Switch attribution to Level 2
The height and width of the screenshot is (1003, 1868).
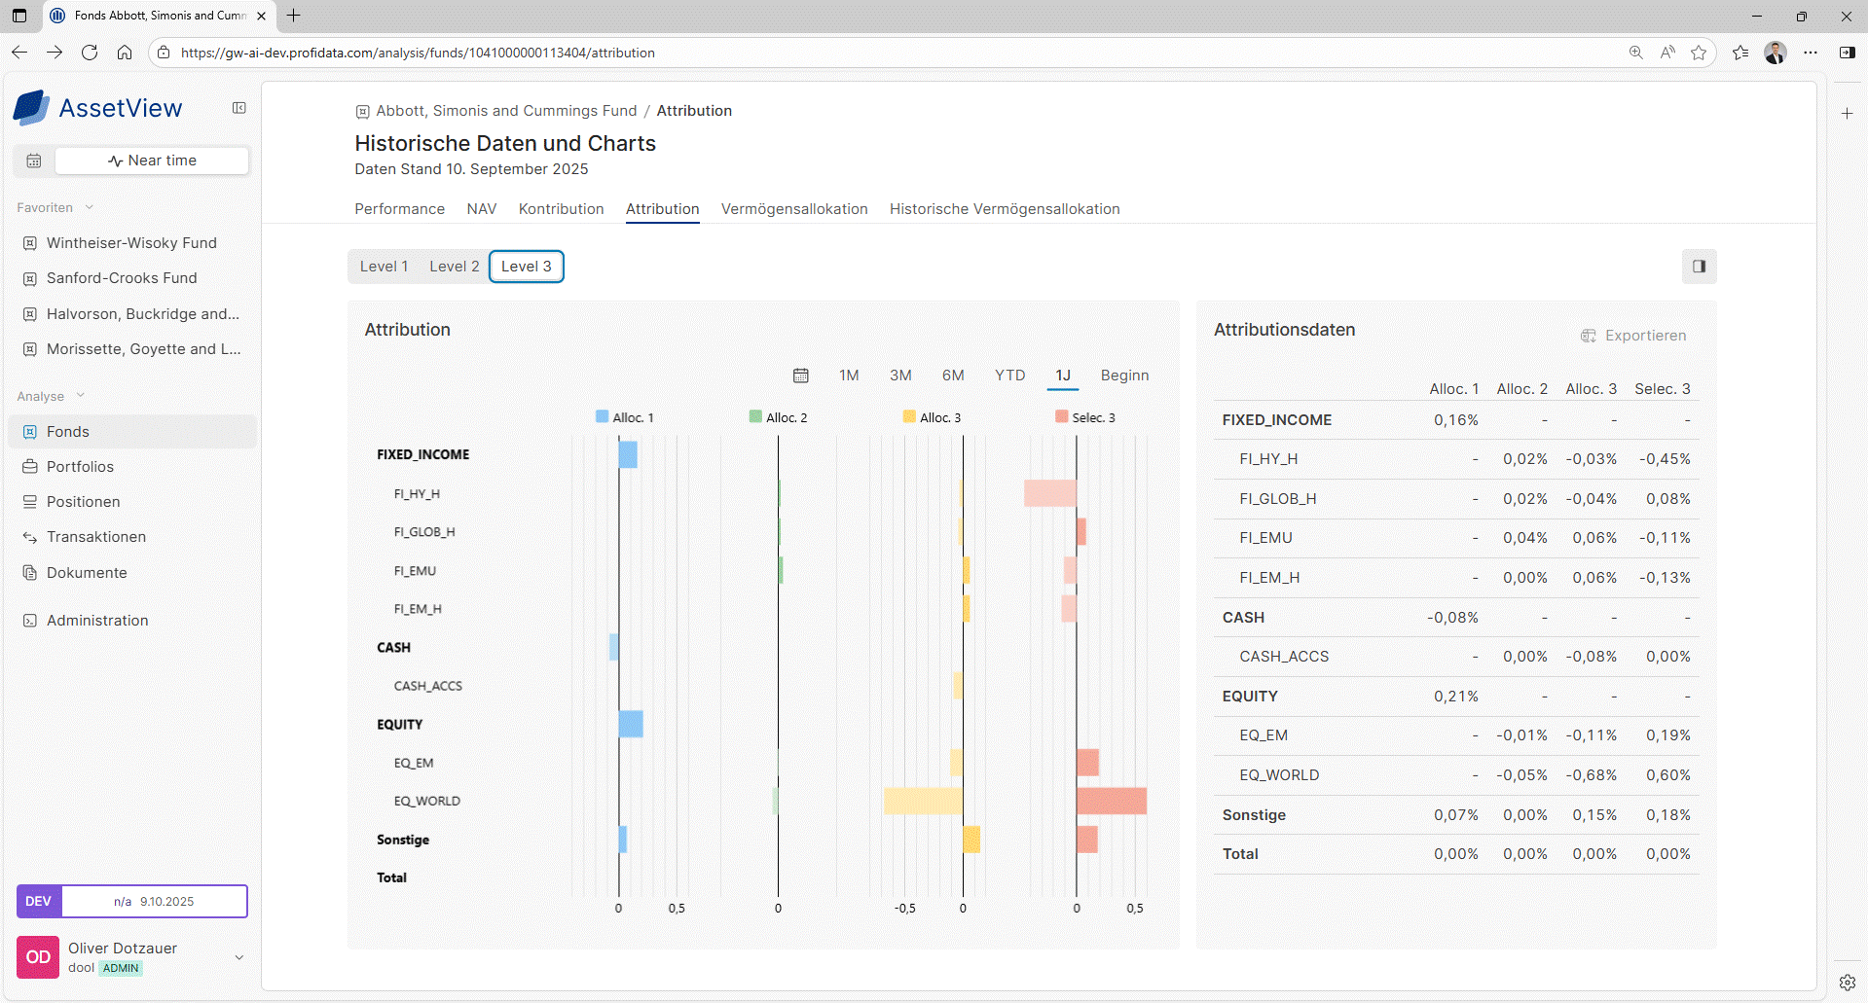click(454, 267)
